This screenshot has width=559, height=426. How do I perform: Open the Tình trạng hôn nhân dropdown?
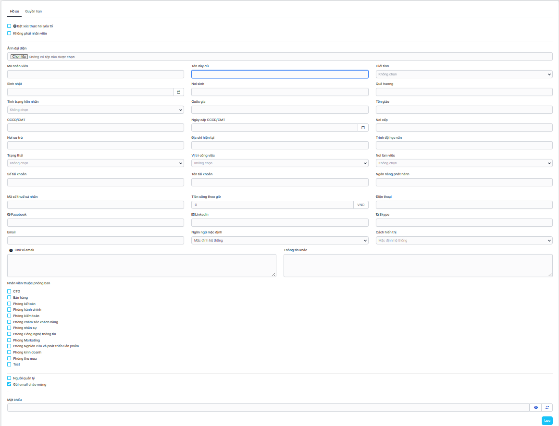pos(95,110)
